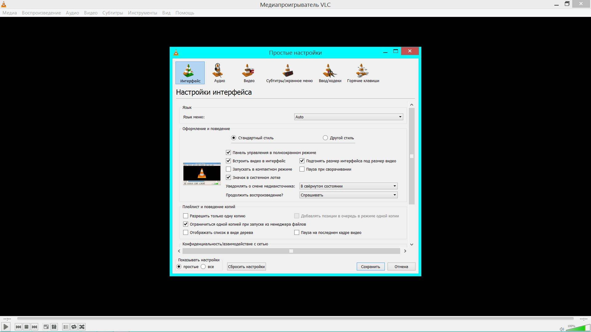
Task: Open the Аудио menu in menu bar
Action: [72, 13]
